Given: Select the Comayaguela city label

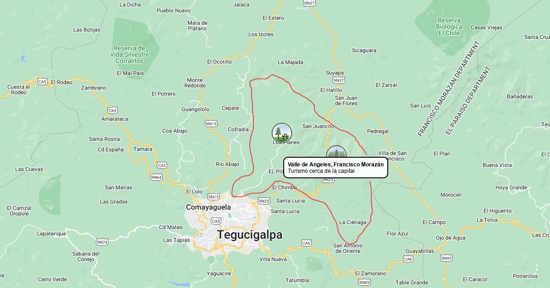Looking at the screenshot, I should click(x=209, y=207).
